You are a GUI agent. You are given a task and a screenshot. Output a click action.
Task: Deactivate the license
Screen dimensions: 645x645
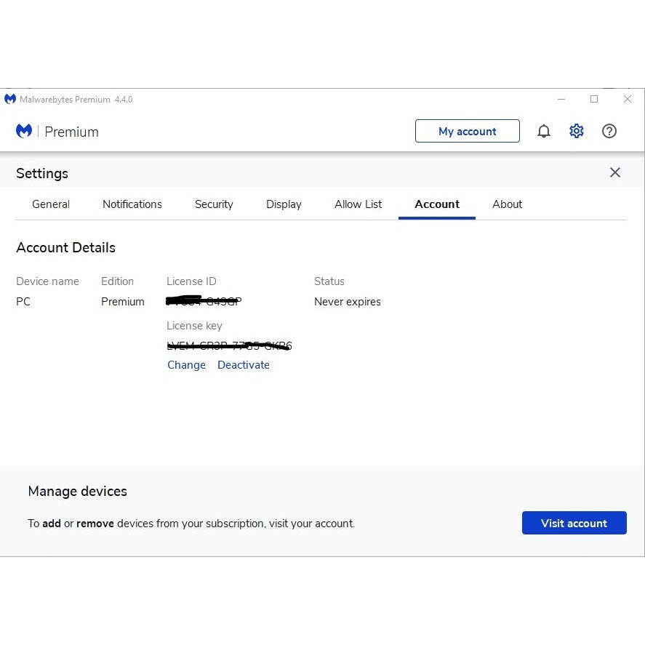(244, 365)
